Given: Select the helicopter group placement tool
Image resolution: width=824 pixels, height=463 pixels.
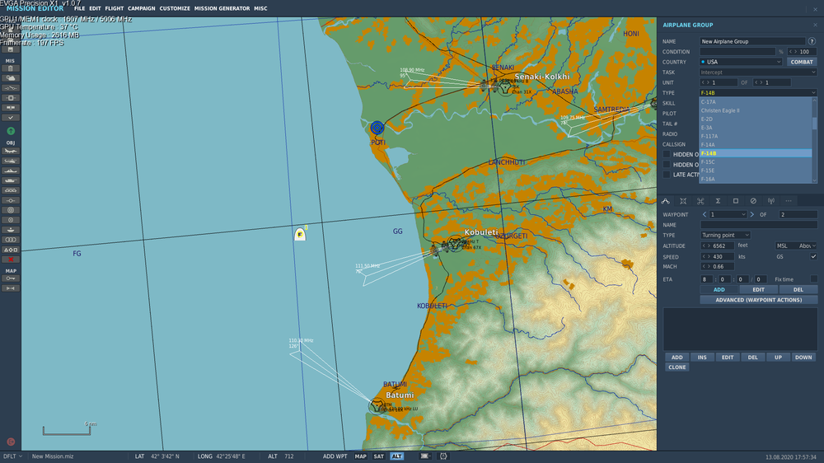Looking at the screenshot, I should [11, 161].
